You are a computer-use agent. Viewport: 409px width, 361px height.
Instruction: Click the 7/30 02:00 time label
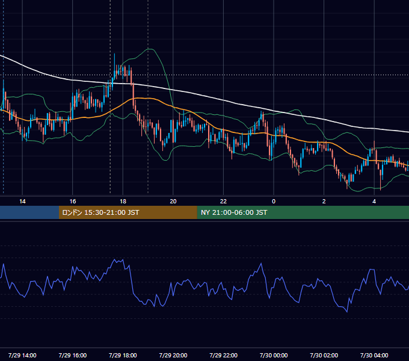tap(324, 355)
